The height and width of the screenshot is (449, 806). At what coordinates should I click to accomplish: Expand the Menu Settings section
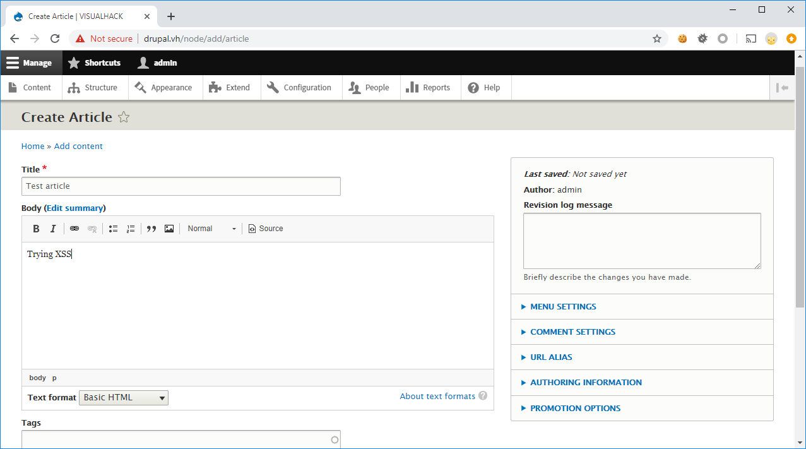(x=563, y=306)
